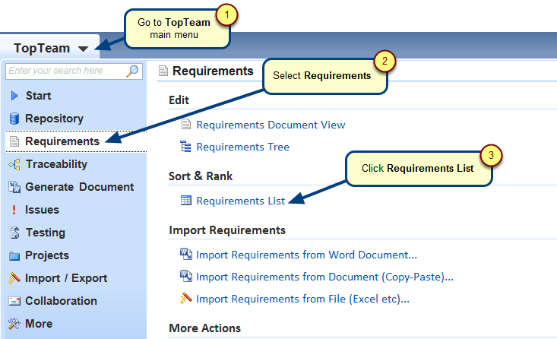The height and width of the screenshot is (339, 557).
Task: Select Import Requirements from File (Excel etc)
Action: 302,299
